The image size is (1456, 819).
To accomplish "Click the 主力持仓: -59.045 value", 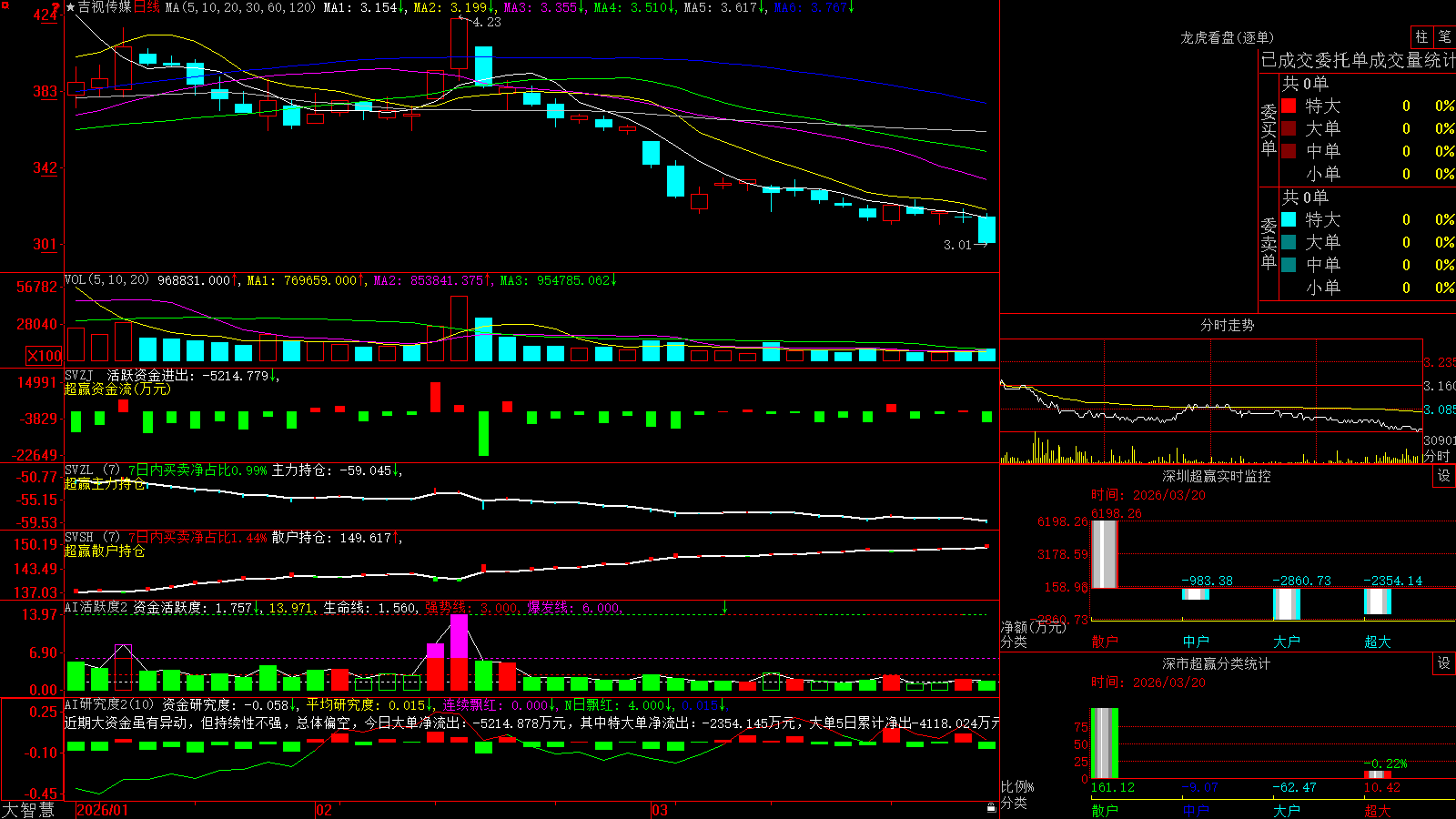I will (337, 470).
